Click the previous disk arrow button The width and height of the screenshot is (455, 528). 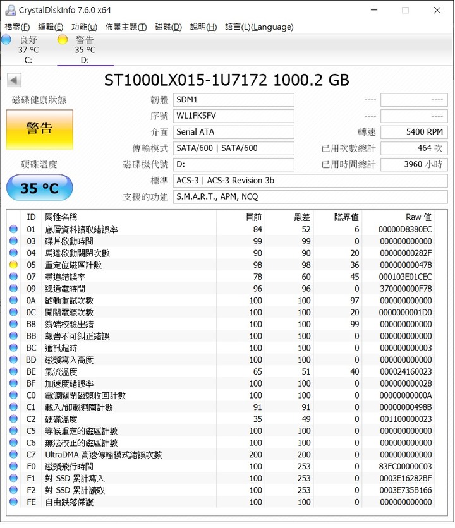tap(14, 80)
